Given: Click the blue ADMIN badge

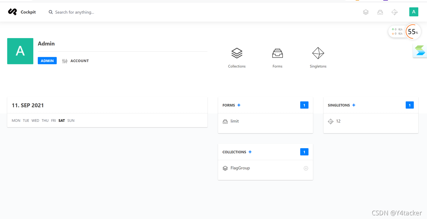Looking at the screenshot, I should pos(47,61).
